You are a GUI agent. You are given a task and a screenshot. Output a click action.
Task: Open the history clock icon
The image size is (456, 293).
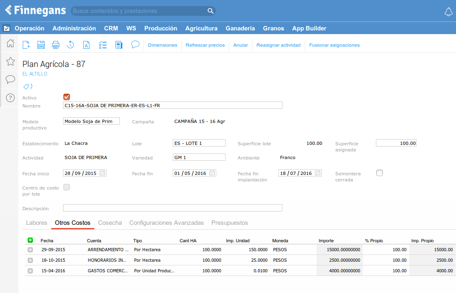70,45
